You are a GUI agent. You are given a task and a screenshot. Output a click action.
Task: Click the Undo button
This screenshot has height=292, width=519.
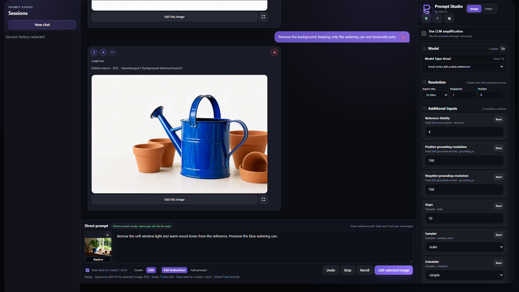click(x=331, y=270)
